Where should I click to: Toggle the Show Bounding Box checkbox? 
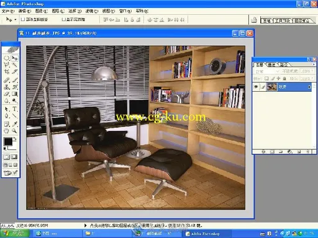(64, 19)
